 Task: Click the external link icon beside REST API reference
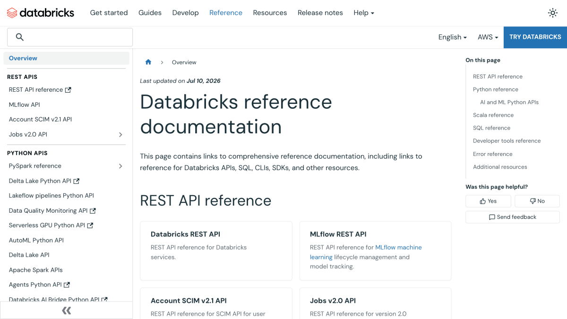(68, 90)
